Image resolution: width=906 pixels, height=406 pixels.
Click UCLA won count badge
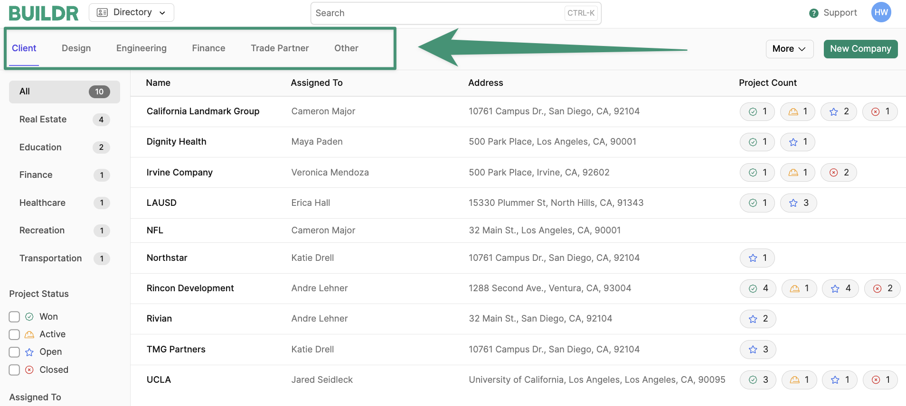(x=758, y=380)
